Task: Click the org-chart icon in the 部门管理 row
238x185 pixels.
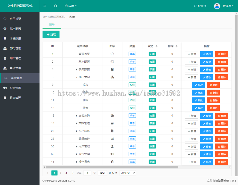Action: tap(112, 77)
